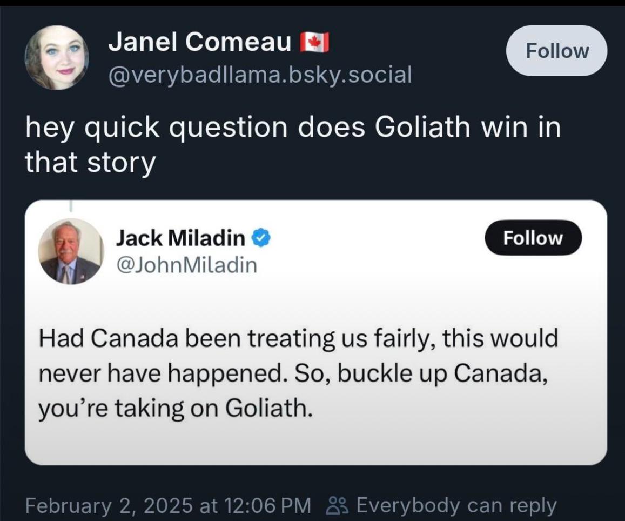Open the @JohnMiladin handle link
Screen dimensions: 625x521
click(186, 265)
